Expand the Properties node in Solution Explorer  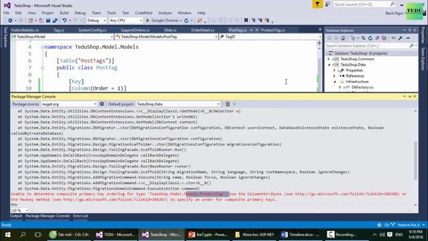point(334,70)
